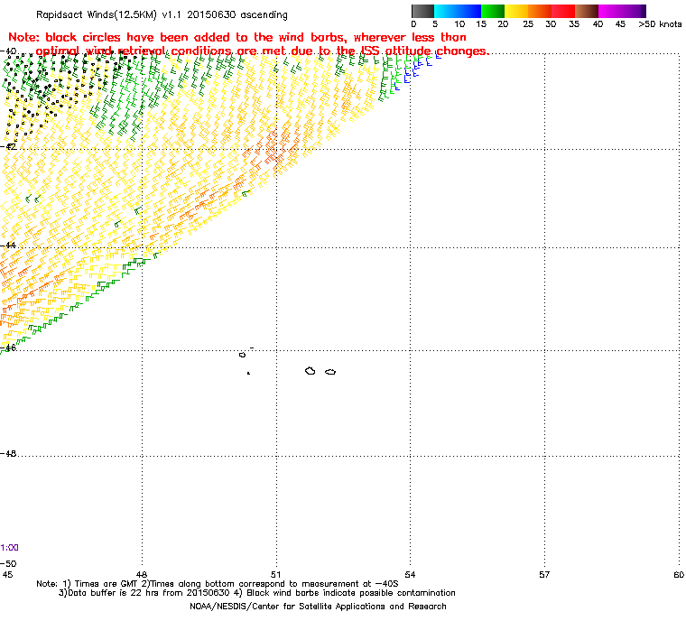
Task: Click the brown 35-40 knots legend swatch
Action: click(x=587, y=11)
